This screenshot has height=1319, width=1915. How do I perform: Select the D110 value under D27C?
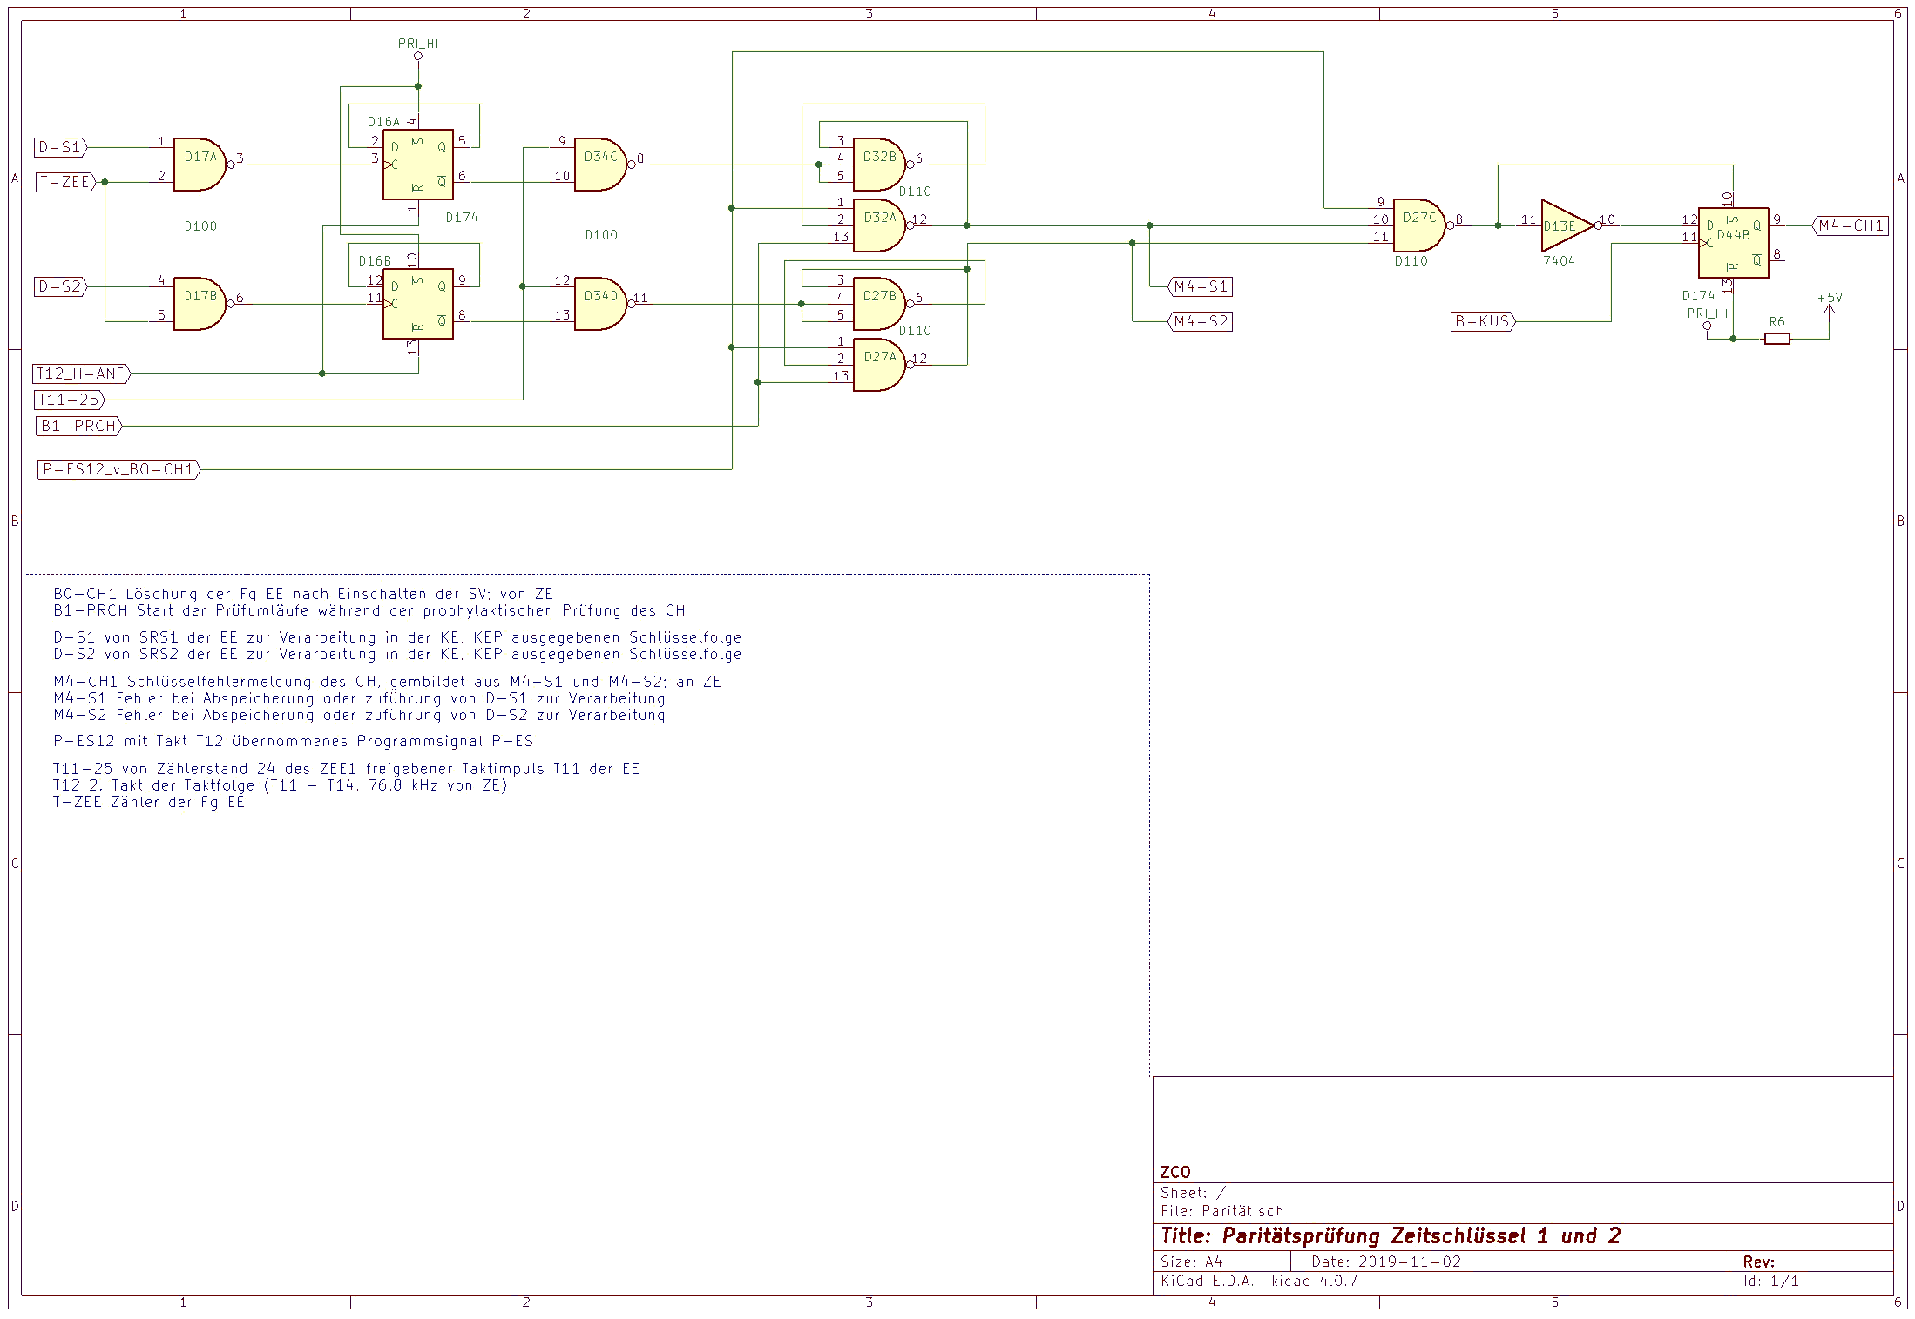[x=1411, y=260]
